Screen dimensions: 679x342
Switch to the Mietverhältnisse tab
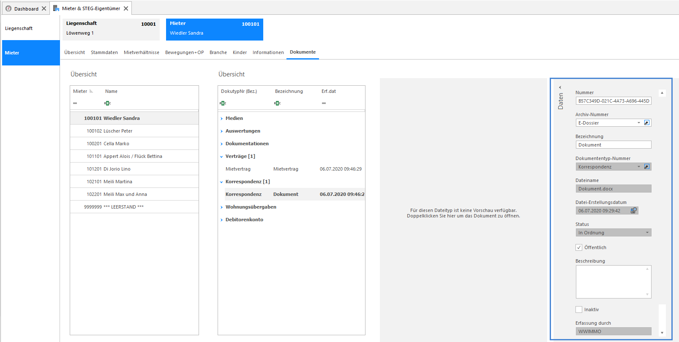point(142,52)
